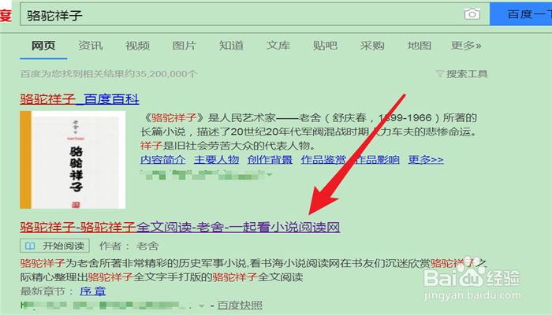Open the 作品影响 sublink

click(x=377, y=160)
